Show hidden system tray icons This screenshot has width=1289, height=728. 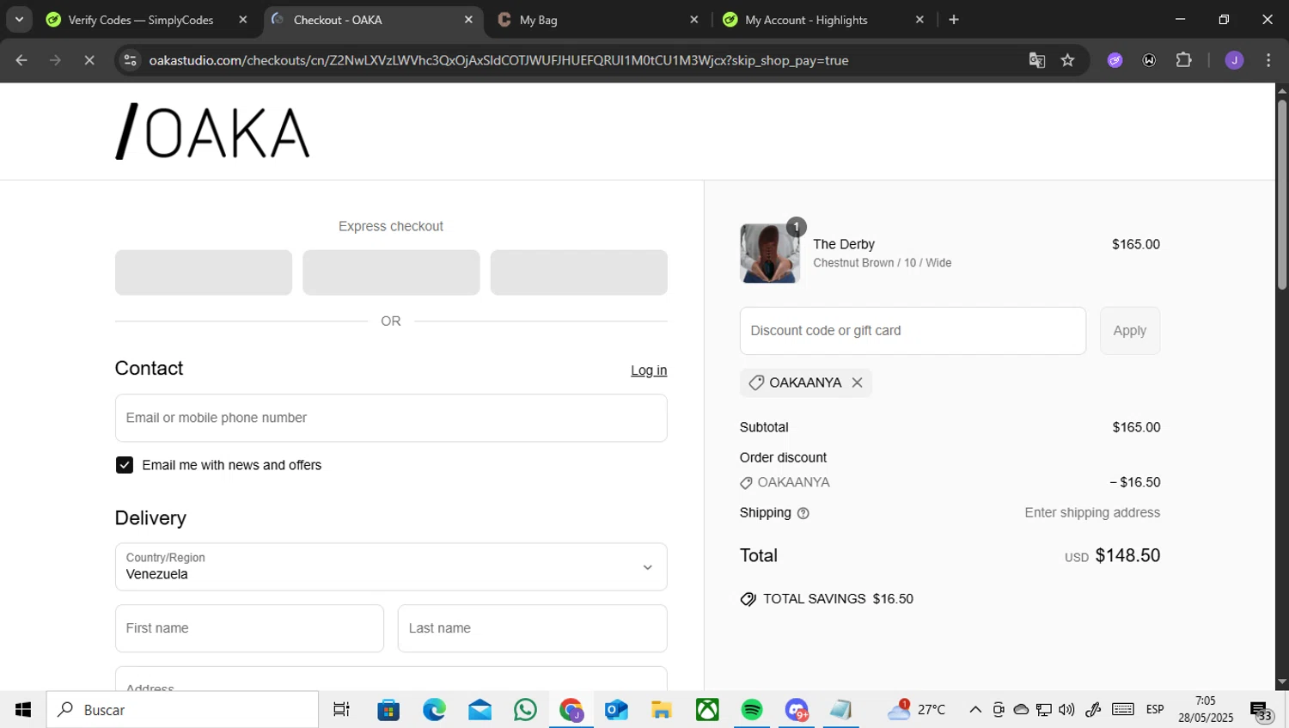974,710
